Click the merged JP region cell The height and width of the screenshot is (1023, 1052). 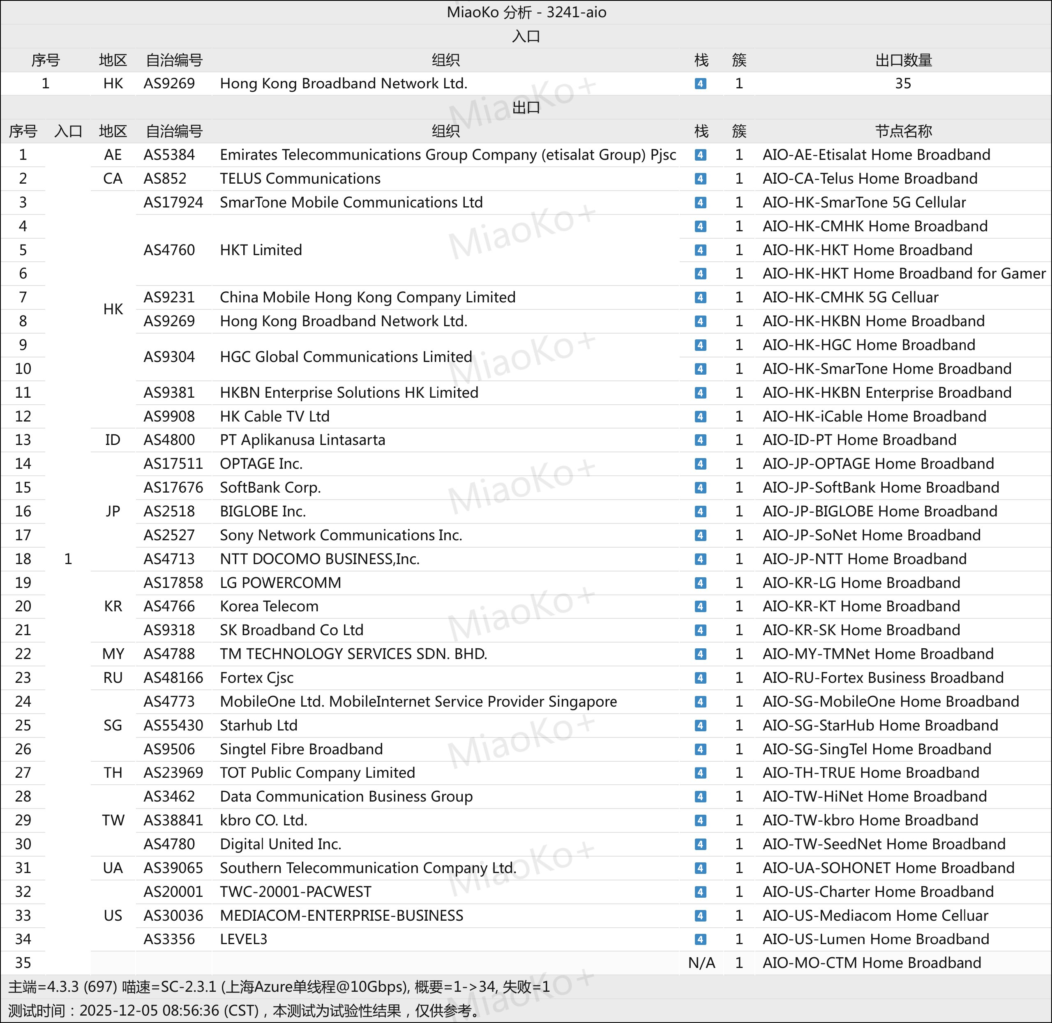click(x=112, y=511)
